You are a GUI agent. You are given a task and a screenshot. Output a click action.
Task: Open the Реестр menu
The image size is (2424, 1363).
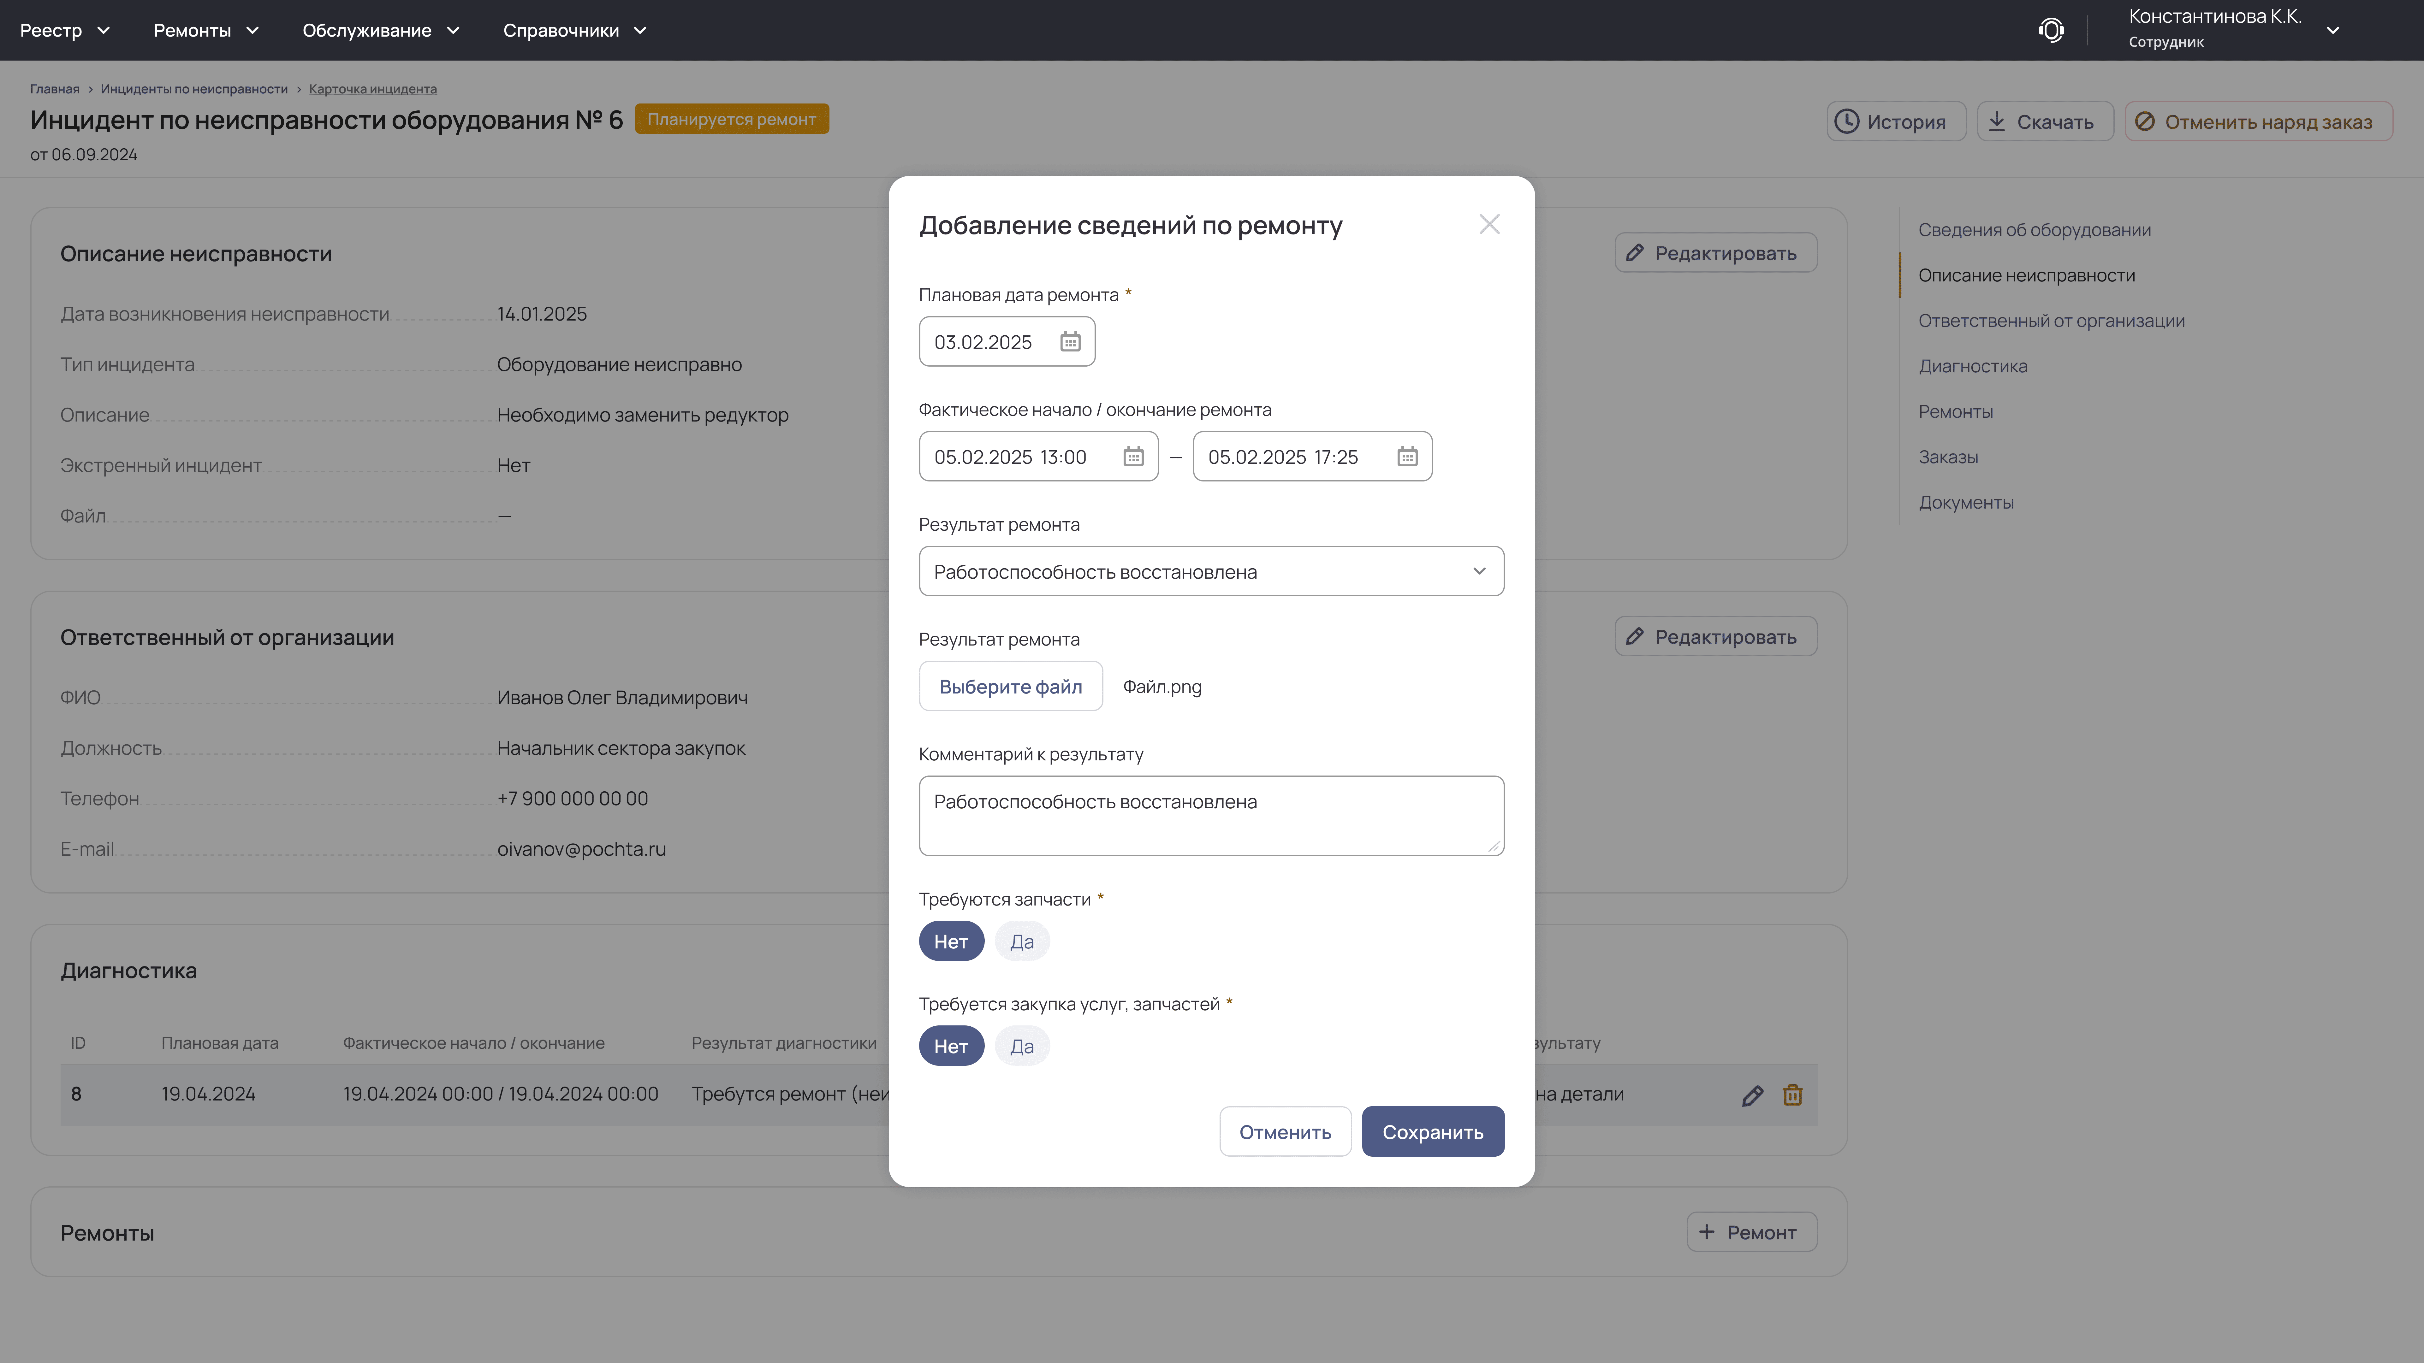click(64, 30)
